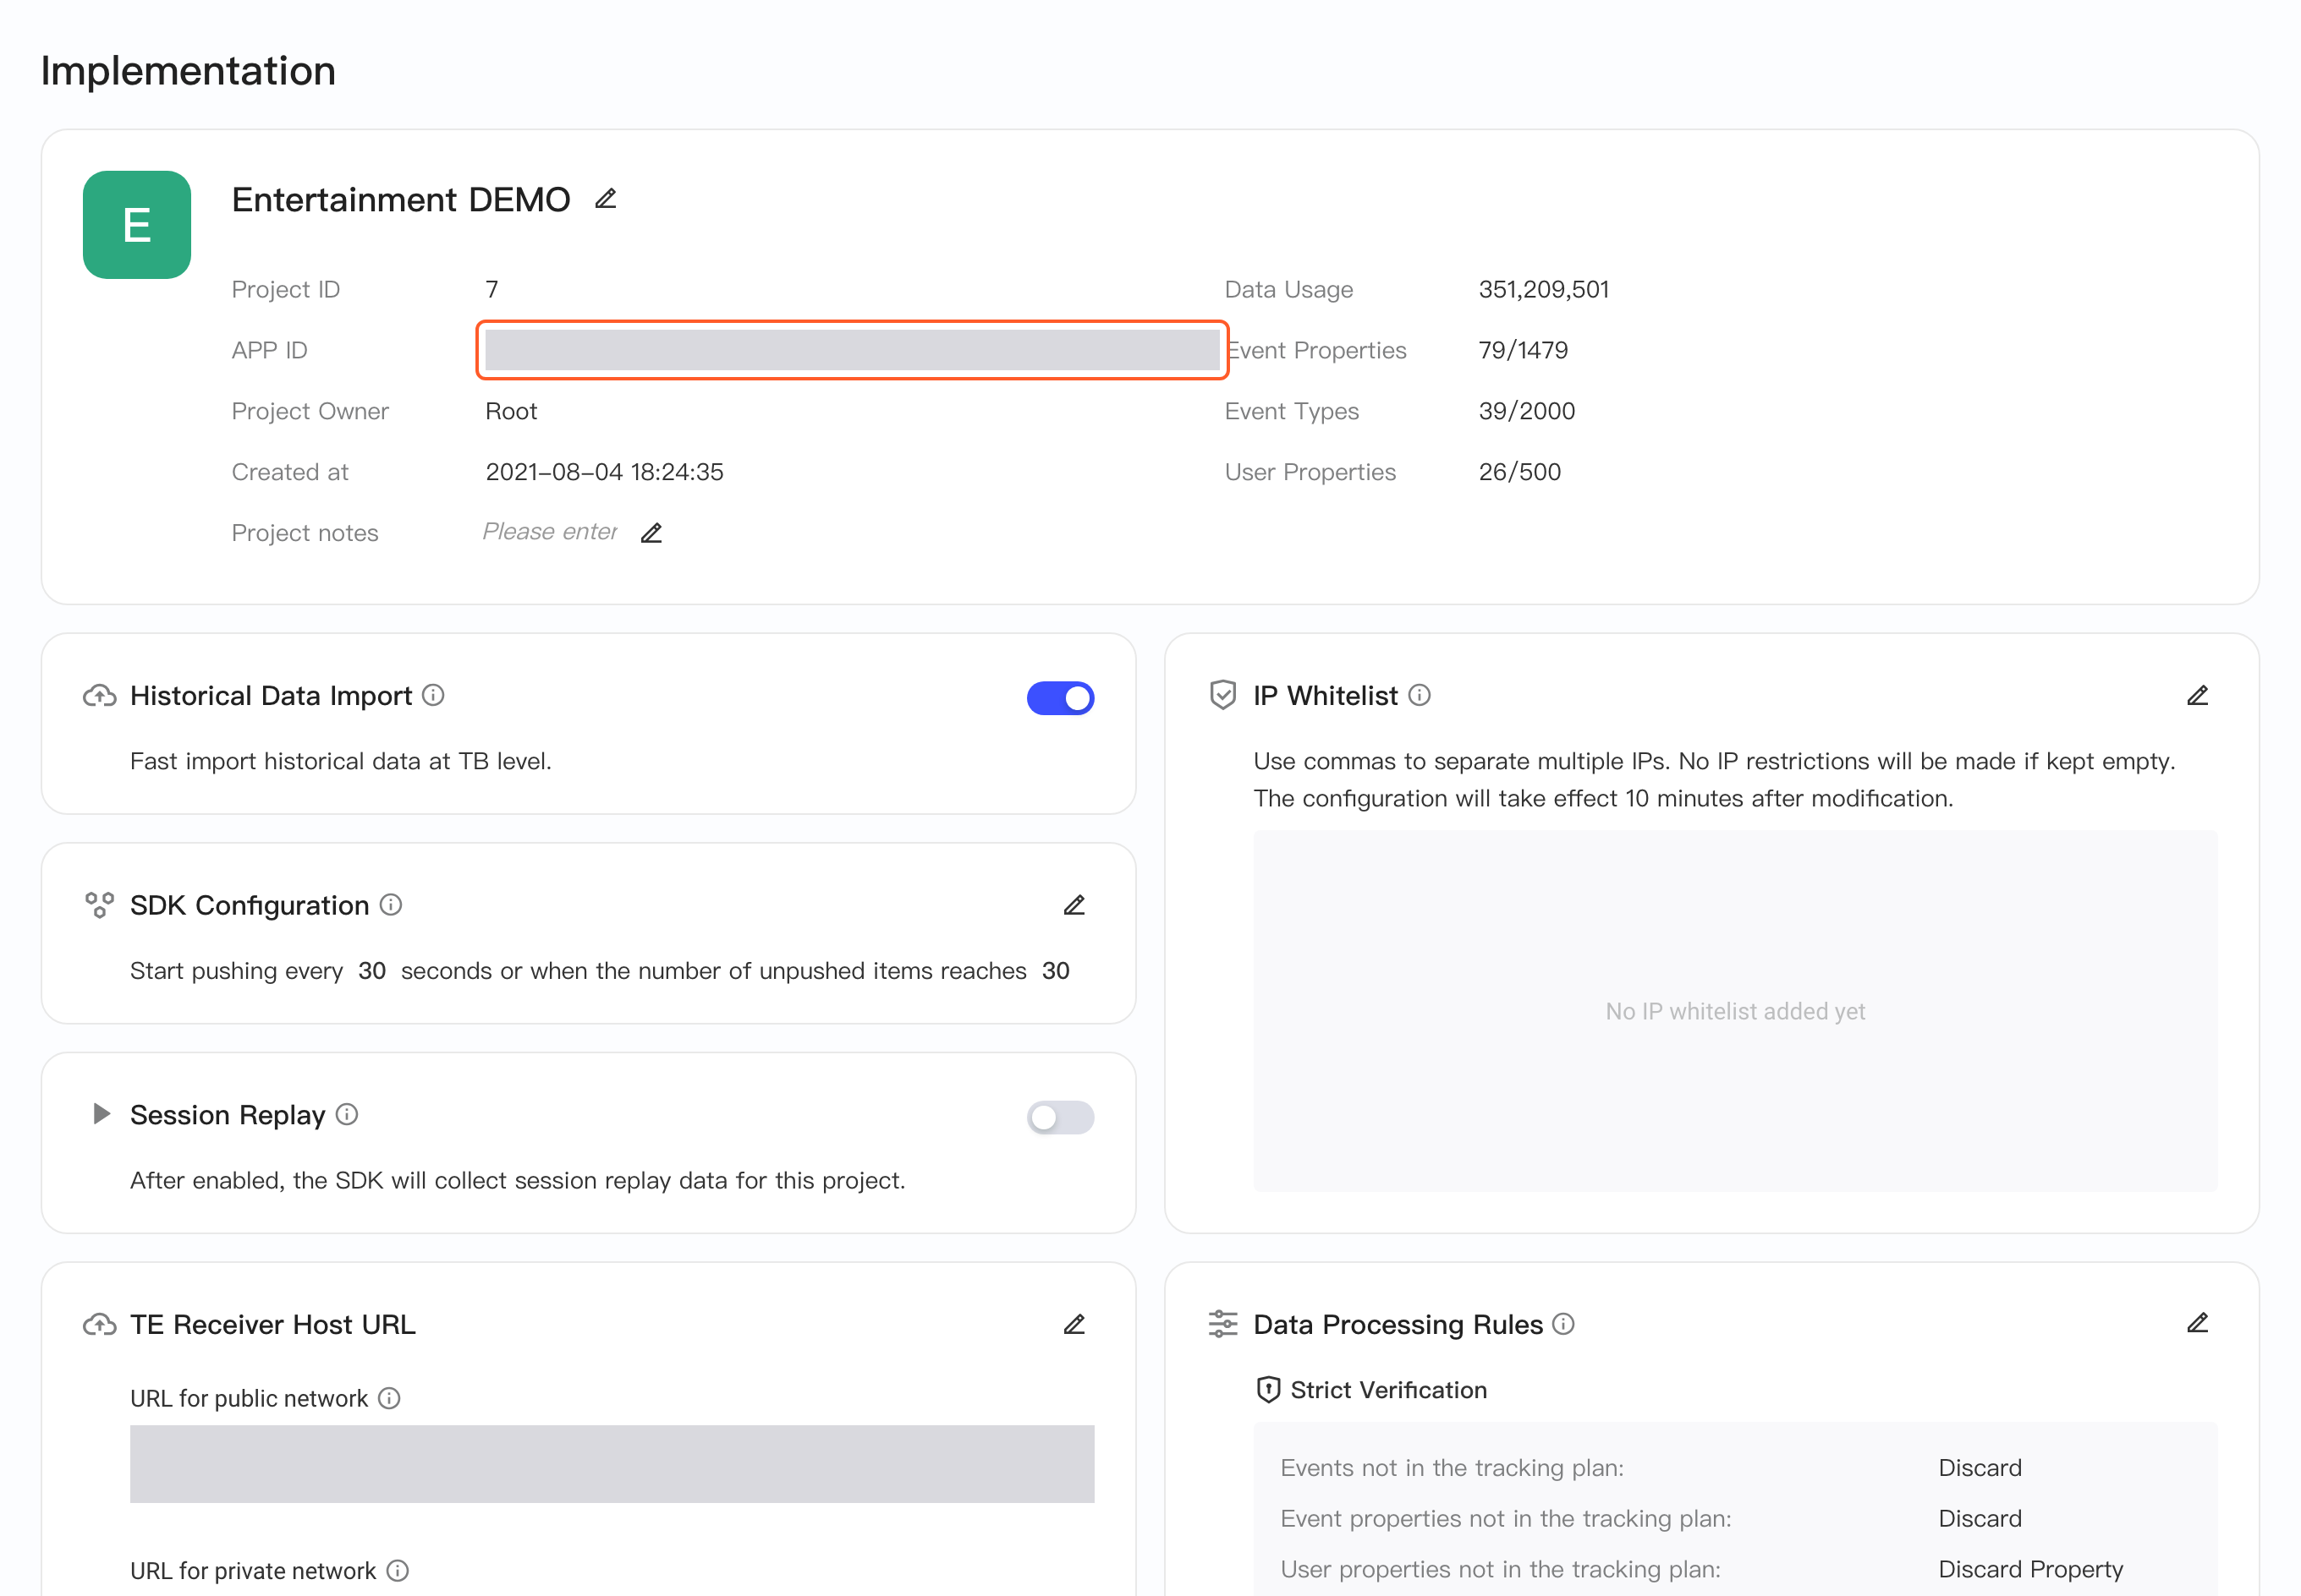The image size is (2301, 1596).
Task: Select the redacted public network URL
Action: click(612, 1464)
